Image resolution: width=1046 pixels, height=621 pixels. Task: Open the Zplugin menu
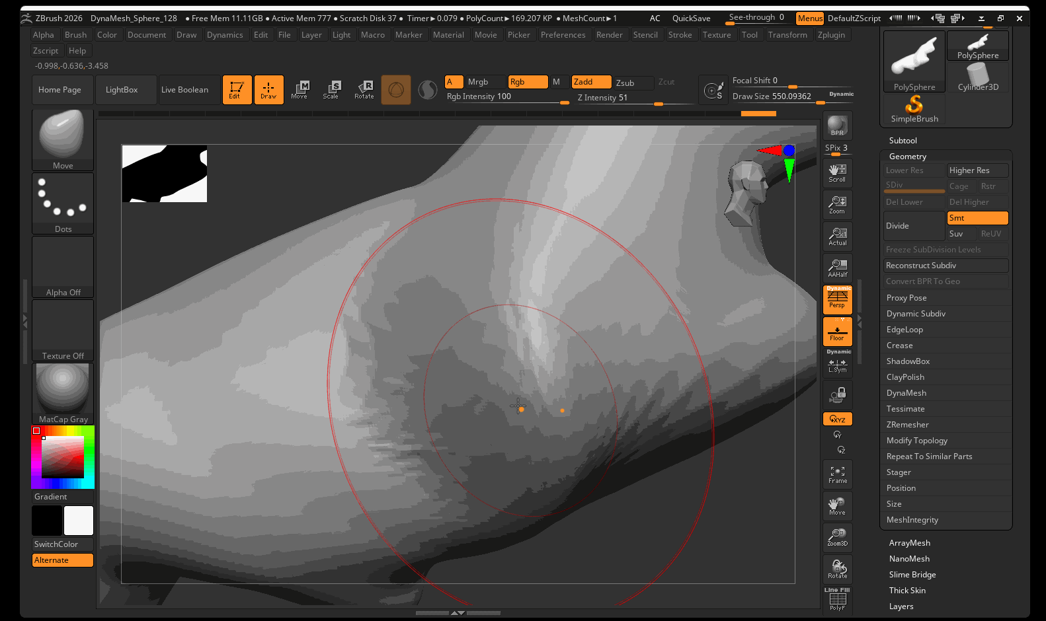tap(831, 35)
